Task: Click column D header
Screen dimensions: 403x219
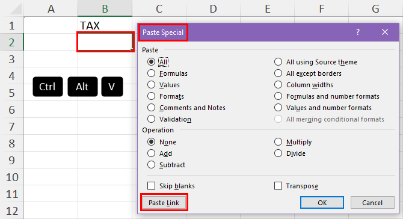Action: [213, 9]
